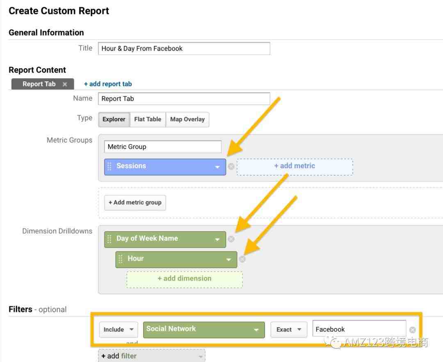443x362 pixels.
Task: Click the add metric placeholder box
Action: (x=295, y=166)
